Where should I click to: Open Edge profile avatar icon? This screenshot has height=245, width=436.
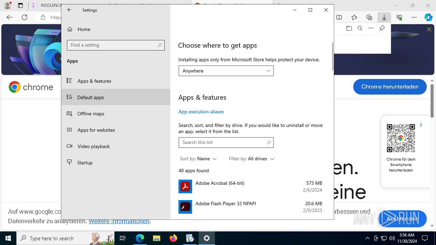click(x=7, y=5)
